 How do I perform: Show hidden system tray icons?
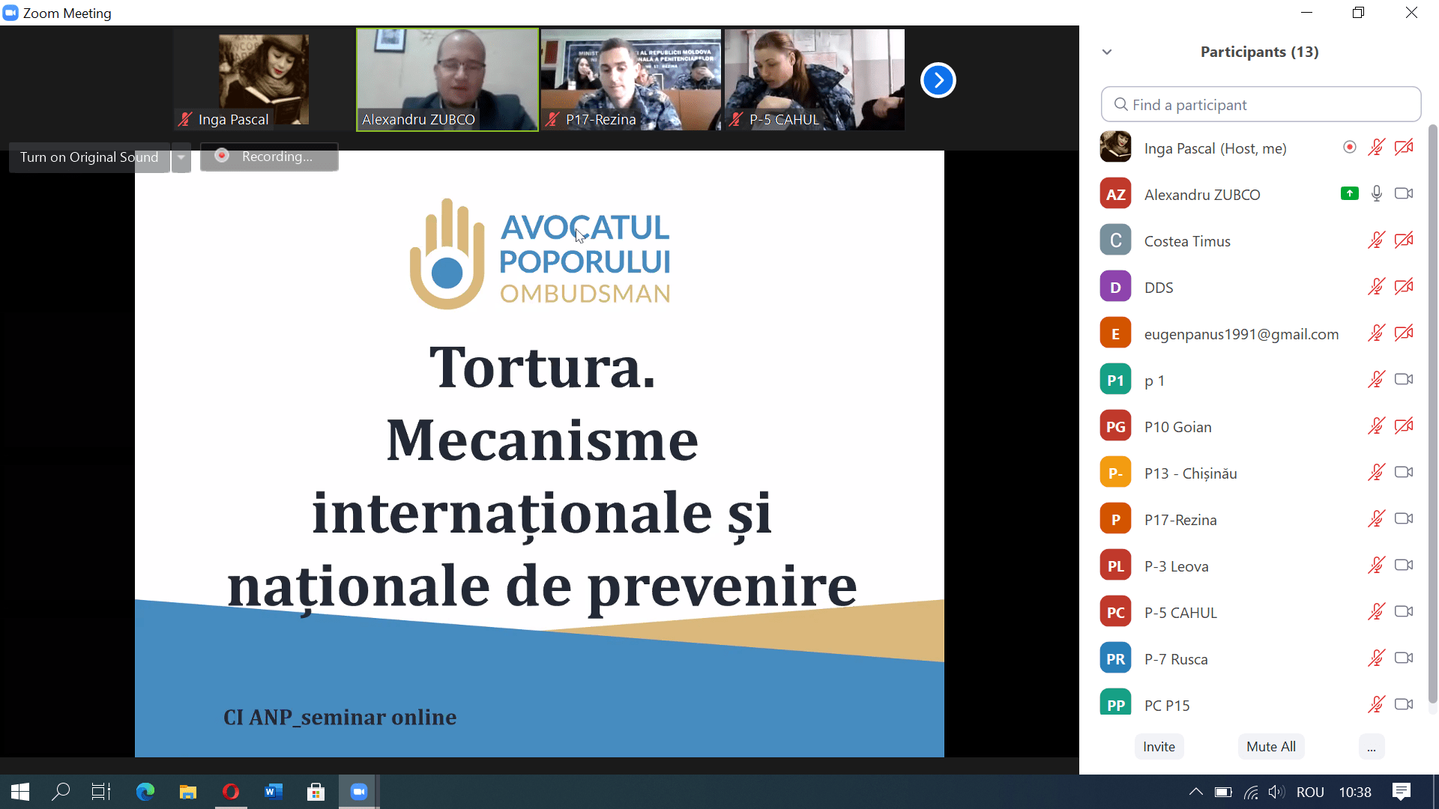[1196, 792]
